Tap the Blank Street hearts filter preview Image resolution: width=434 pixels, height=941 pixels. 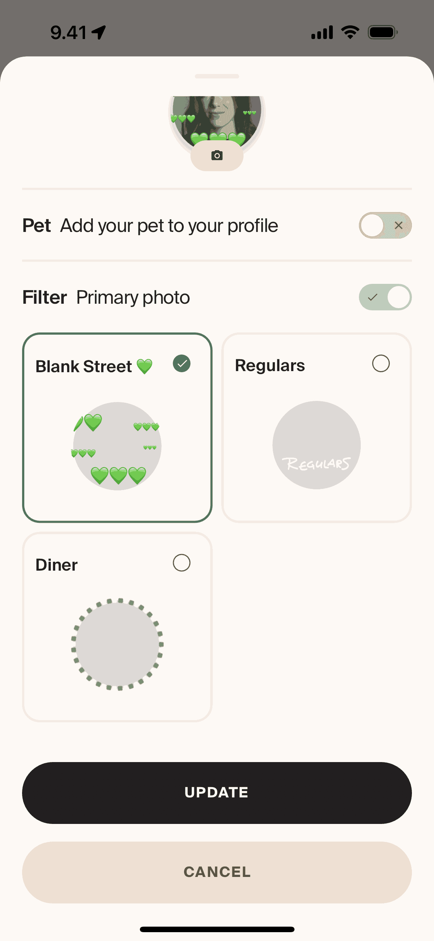point(117,446)
